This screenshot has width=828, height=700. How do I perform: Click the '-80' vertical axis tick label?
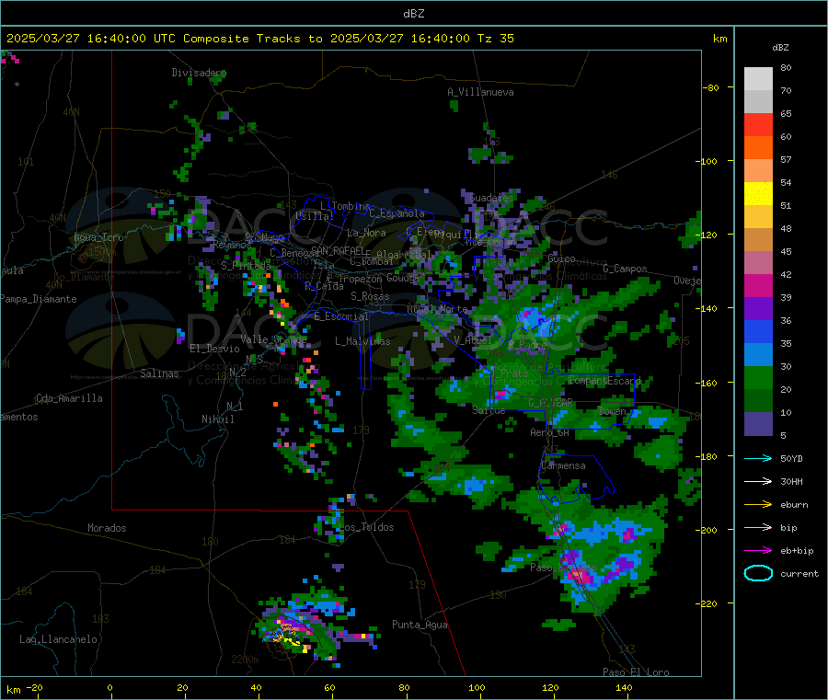click(710, 87)
